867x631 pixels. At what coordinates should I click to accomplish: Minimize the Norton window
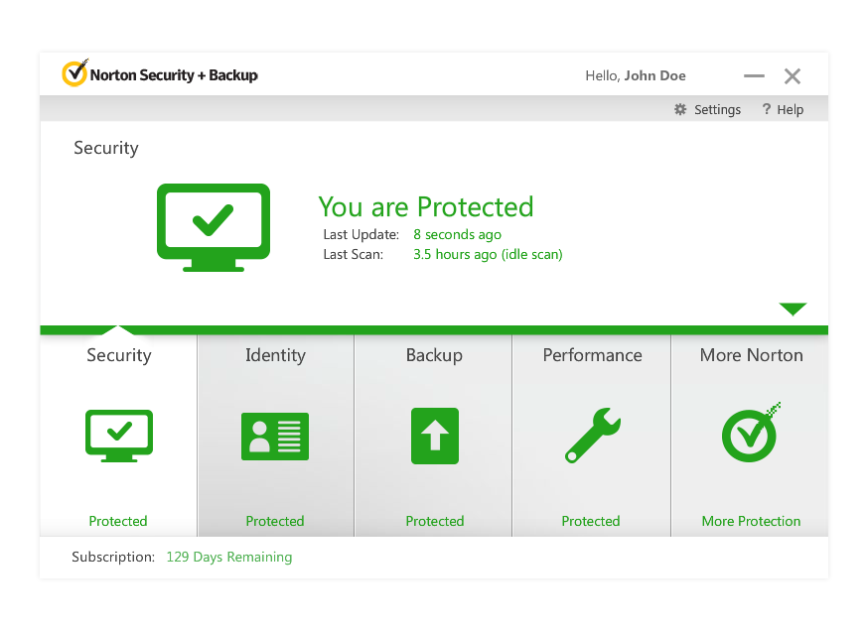point(754,76)
